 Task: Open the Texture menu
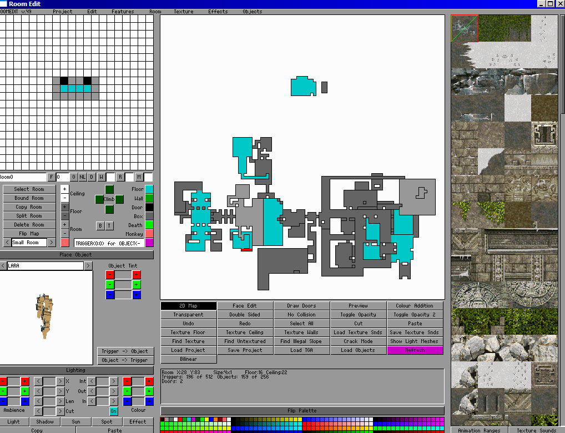(x=183, y=12)
